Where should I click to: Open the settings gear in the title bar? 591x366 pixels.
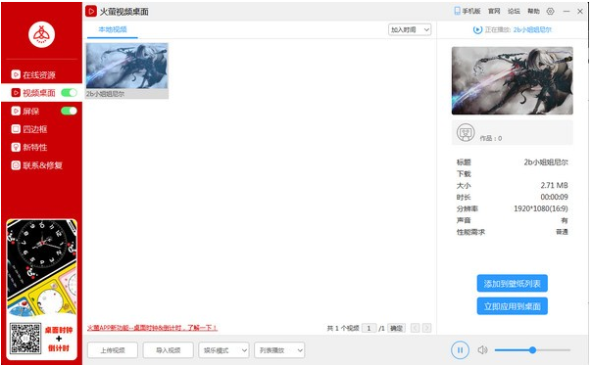[x=550, y=12]
